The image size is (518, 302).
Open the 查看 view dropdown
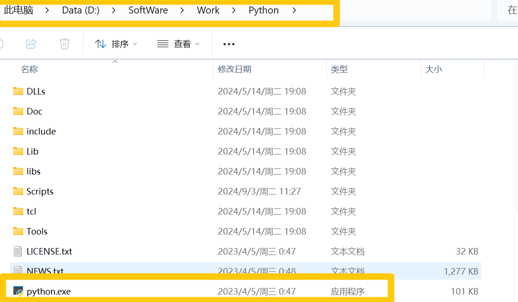[x=178, y=44]
